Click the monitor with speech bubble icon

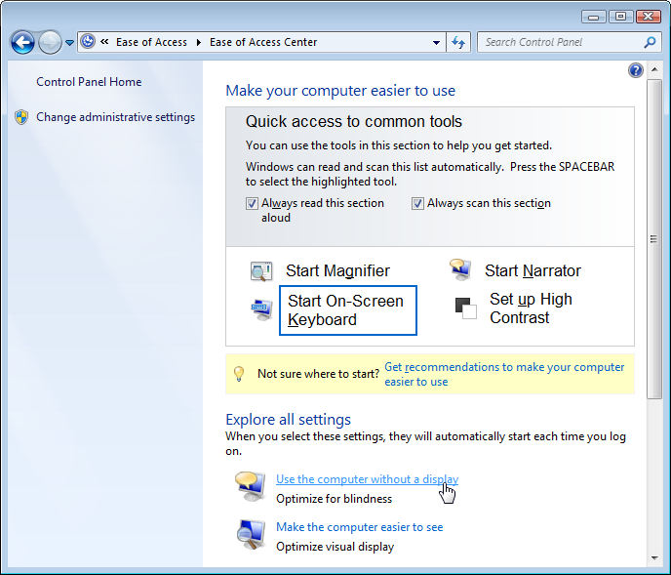pos(252,486)
